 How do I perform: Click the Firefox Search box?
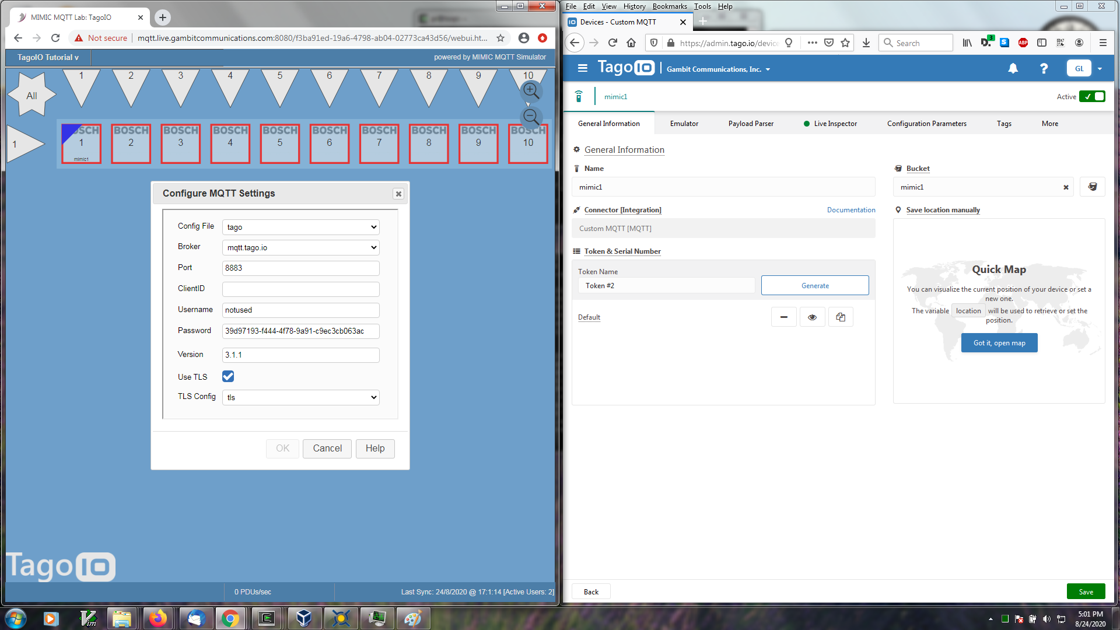[x=916, y=43]
